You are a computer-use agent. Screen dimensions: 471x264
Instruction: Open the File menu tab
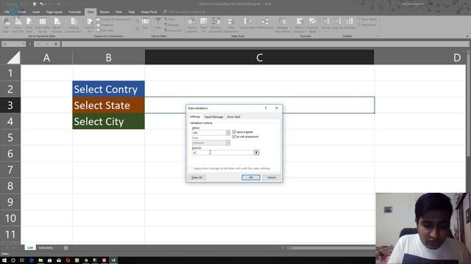coord(7,12)
